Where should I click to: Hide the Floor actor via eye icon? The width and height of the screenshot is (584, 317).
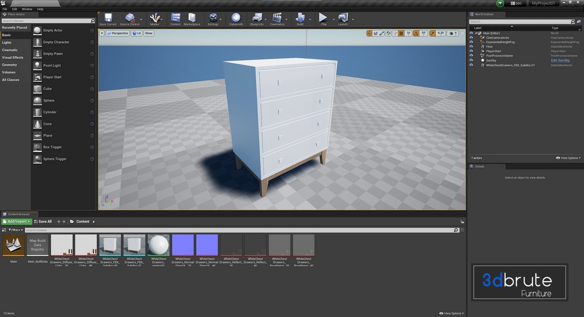pos(471,47)
